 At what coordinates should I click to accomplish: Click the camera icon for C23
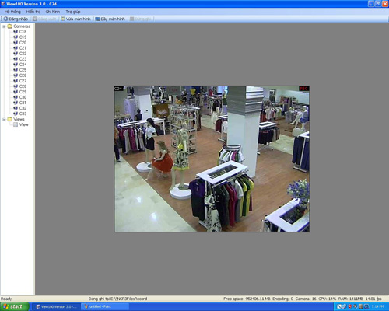[16, 59]
